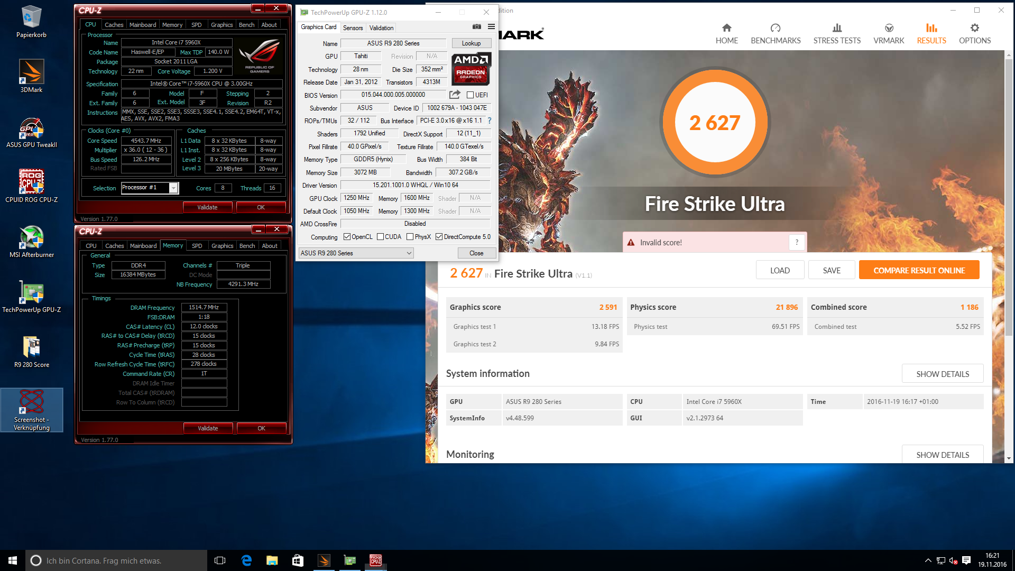Click SAVE button in 3DMark

click(x=832, y=270)
